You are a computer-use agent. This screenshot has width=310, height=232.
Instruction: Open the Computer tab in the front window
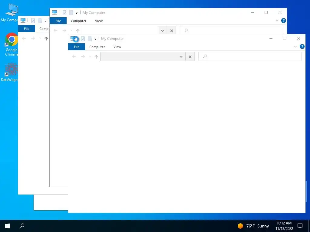pyautogui.click(x=97, y=47)
